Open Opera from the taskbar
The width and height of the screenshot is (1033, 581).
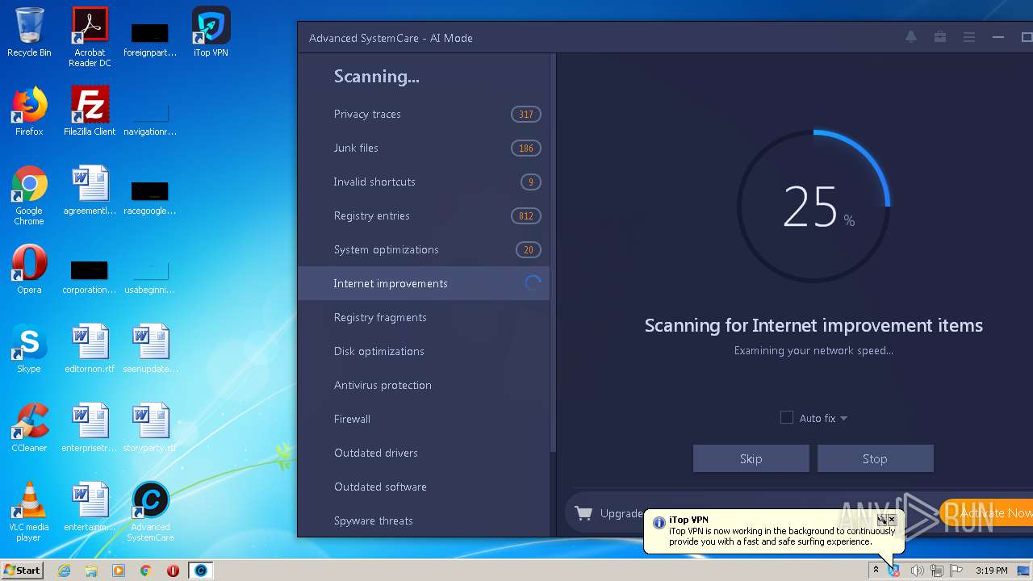tap(173, 571)
